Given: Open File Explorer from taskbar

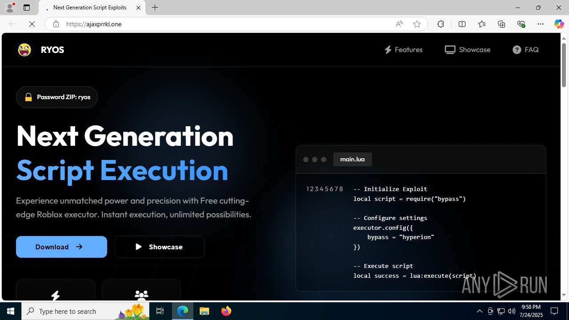Looking at the screenshot, I should tap(204, 311).
